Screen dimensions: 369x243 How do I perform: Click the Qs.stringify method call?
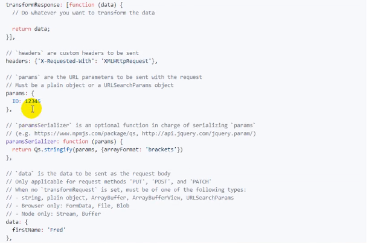coord(53,150)
